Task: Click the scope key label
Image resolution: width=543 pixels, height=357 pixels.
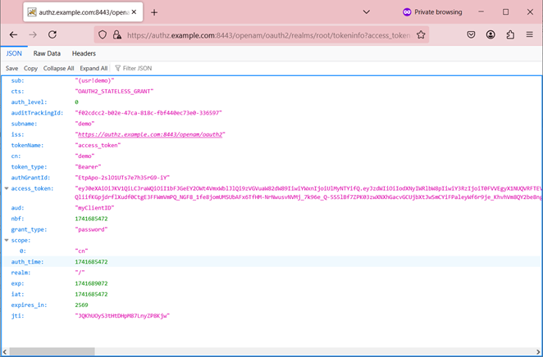Action: click(21, 240)
